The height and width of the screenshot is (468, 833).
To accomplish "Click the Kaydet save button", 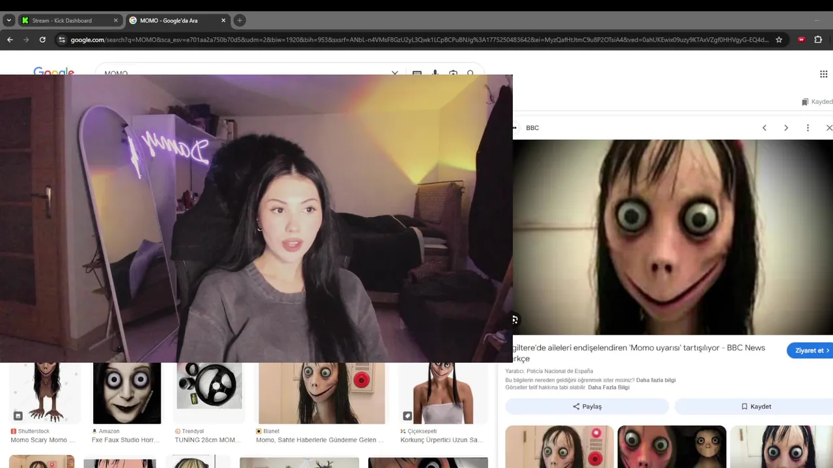I will [x=755, y=406].
